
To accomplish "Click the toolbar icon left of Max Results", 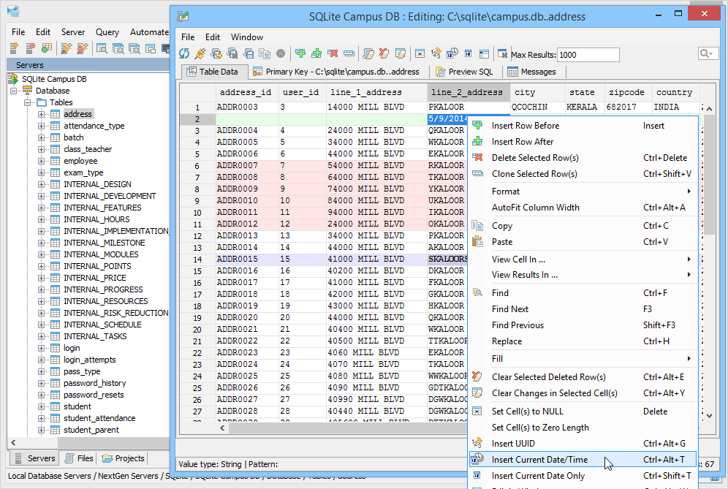I will coord(502,54).
